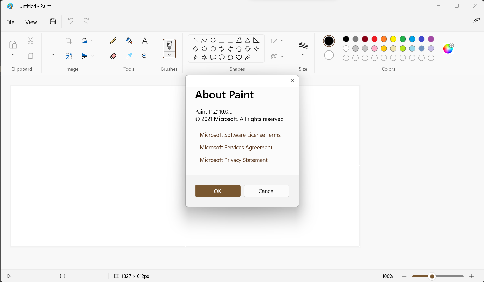Select the Pencil tool

(x=113, y=41)
